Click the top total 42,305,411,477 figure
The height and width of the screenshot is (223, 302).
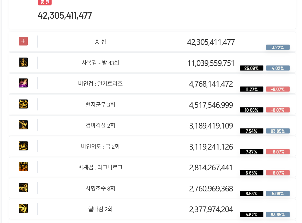[x=65, y=16]
